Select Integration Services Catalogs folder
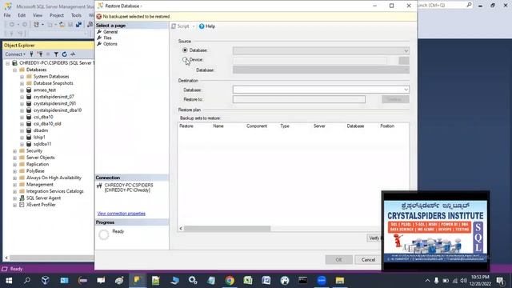The width and height of the screenshot is (512, 288). [x=55, y=191]
